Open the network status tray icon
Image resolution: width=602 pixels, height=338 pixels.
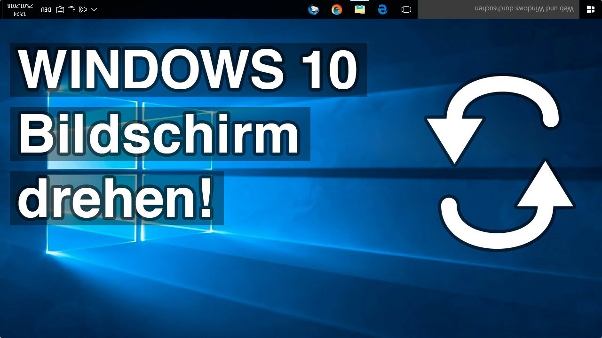71,9
